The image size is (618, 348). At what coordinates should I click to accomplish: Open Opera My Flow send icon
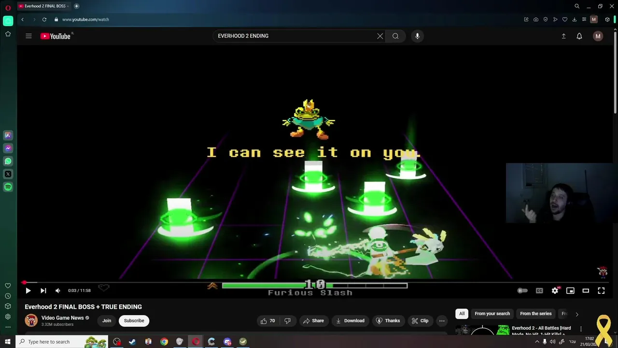coord(555,19)
